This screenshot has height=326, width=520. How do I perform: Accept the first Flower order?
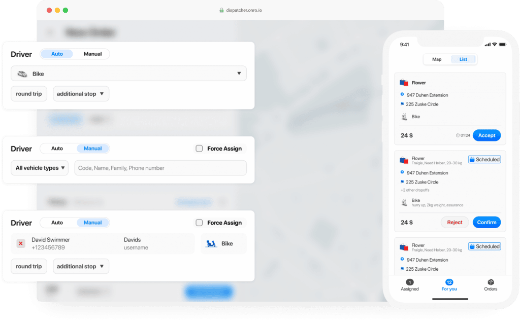[486, 135]
